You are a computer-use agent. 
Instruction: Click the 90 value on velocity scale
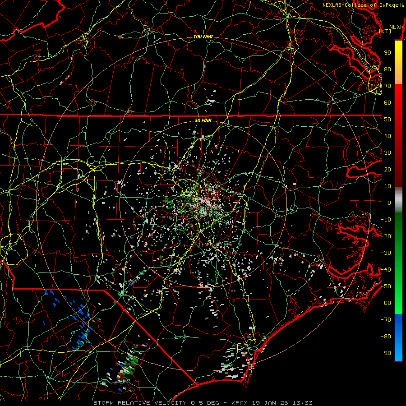click(x=388, y=53)
